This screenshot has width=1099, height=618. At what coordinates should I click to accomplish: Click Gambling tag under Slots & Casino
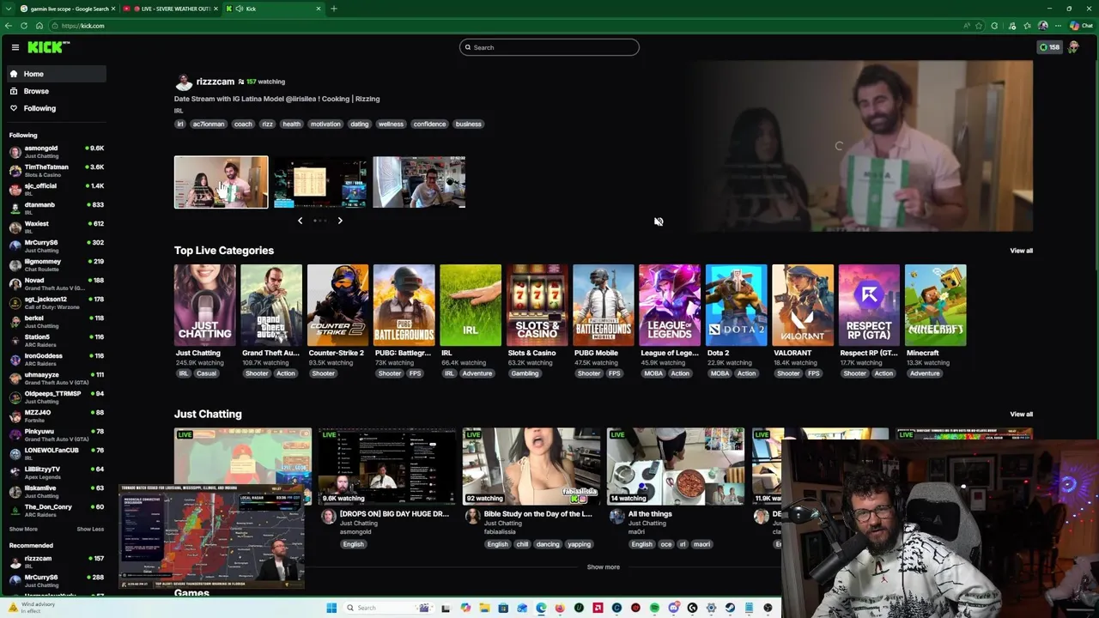click(x=525, y=373)
